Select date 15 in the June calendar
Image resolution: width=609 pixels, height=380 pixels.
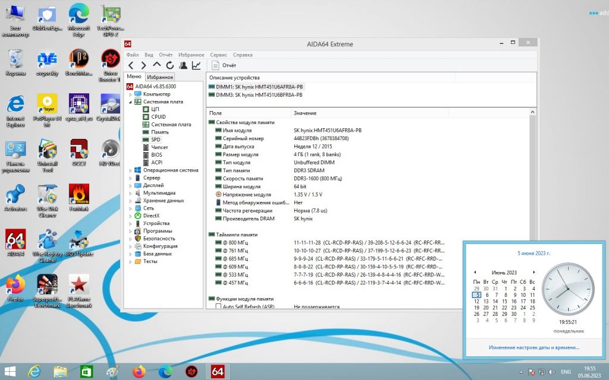click(504, 301)
